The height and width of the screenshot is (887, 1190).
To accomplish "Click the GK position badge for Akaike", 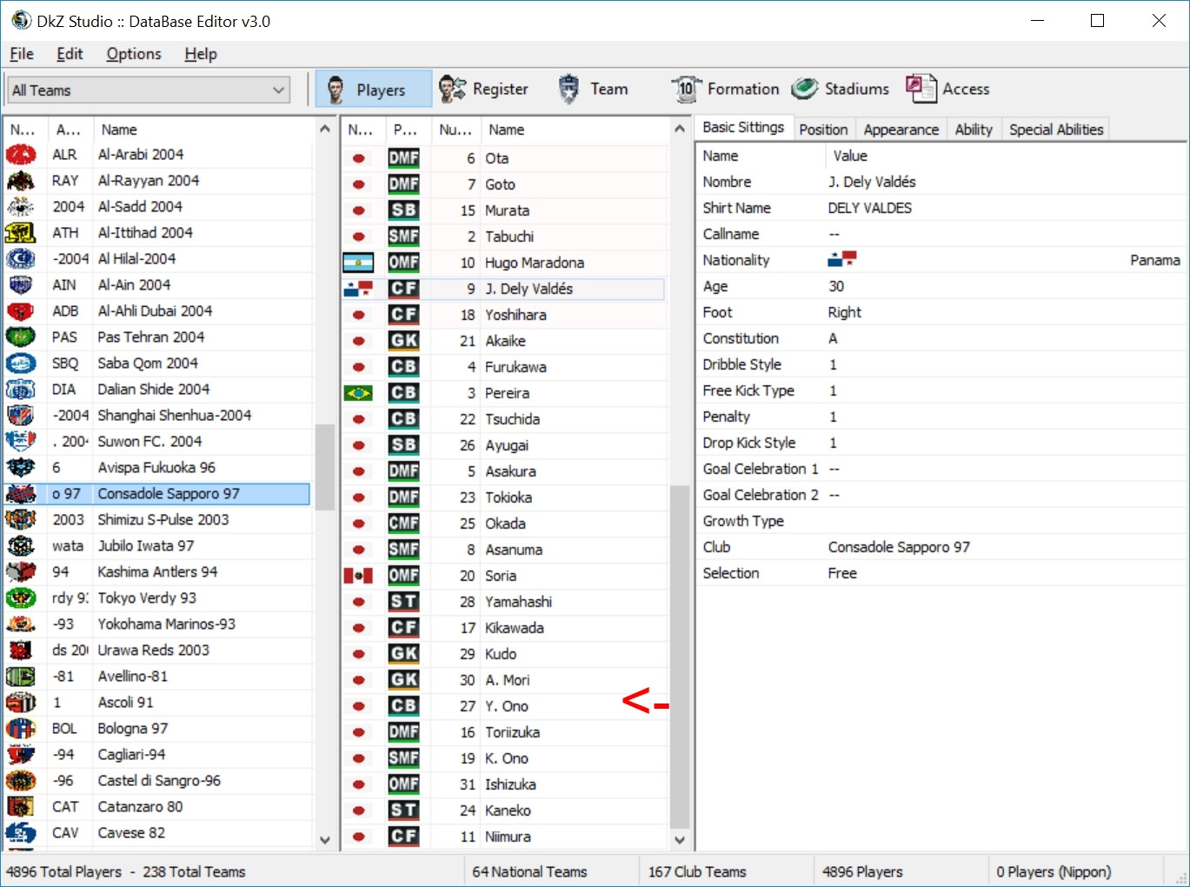I will (403, 341).
